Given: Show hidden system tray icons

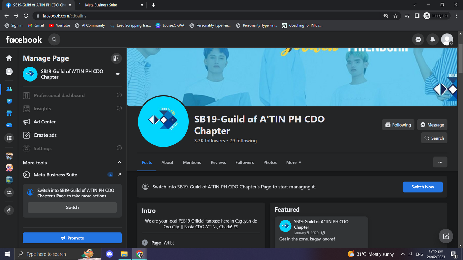Looking at the screenshot, I should [x=403, y=254].
